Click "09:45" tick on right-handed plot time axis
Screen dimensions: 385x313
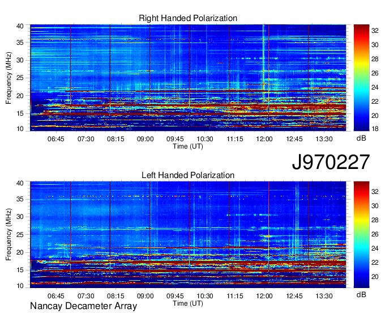[x=175, y=139]
